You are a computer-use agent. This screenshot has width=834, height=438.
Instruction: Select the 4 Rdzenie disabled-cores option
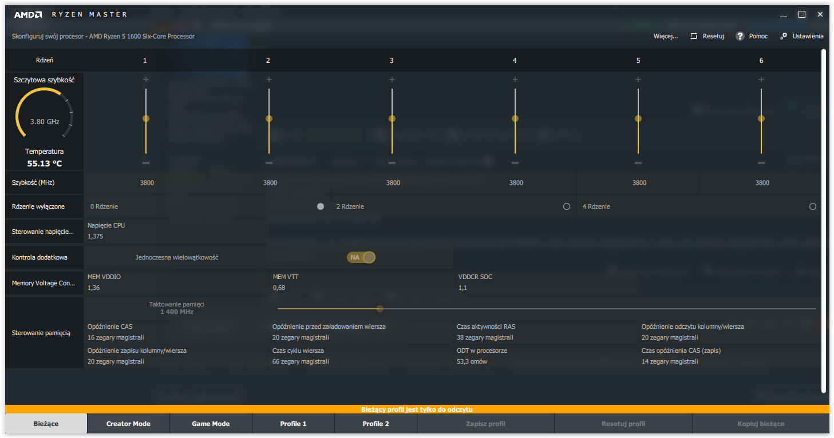813,206
